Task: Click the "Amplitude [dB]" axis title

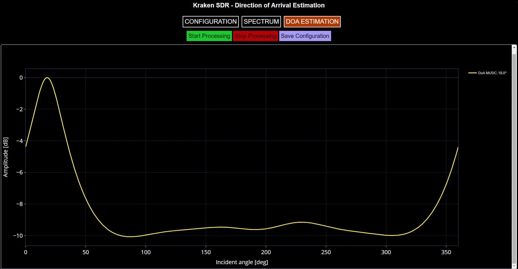Action: coord(6,157)
